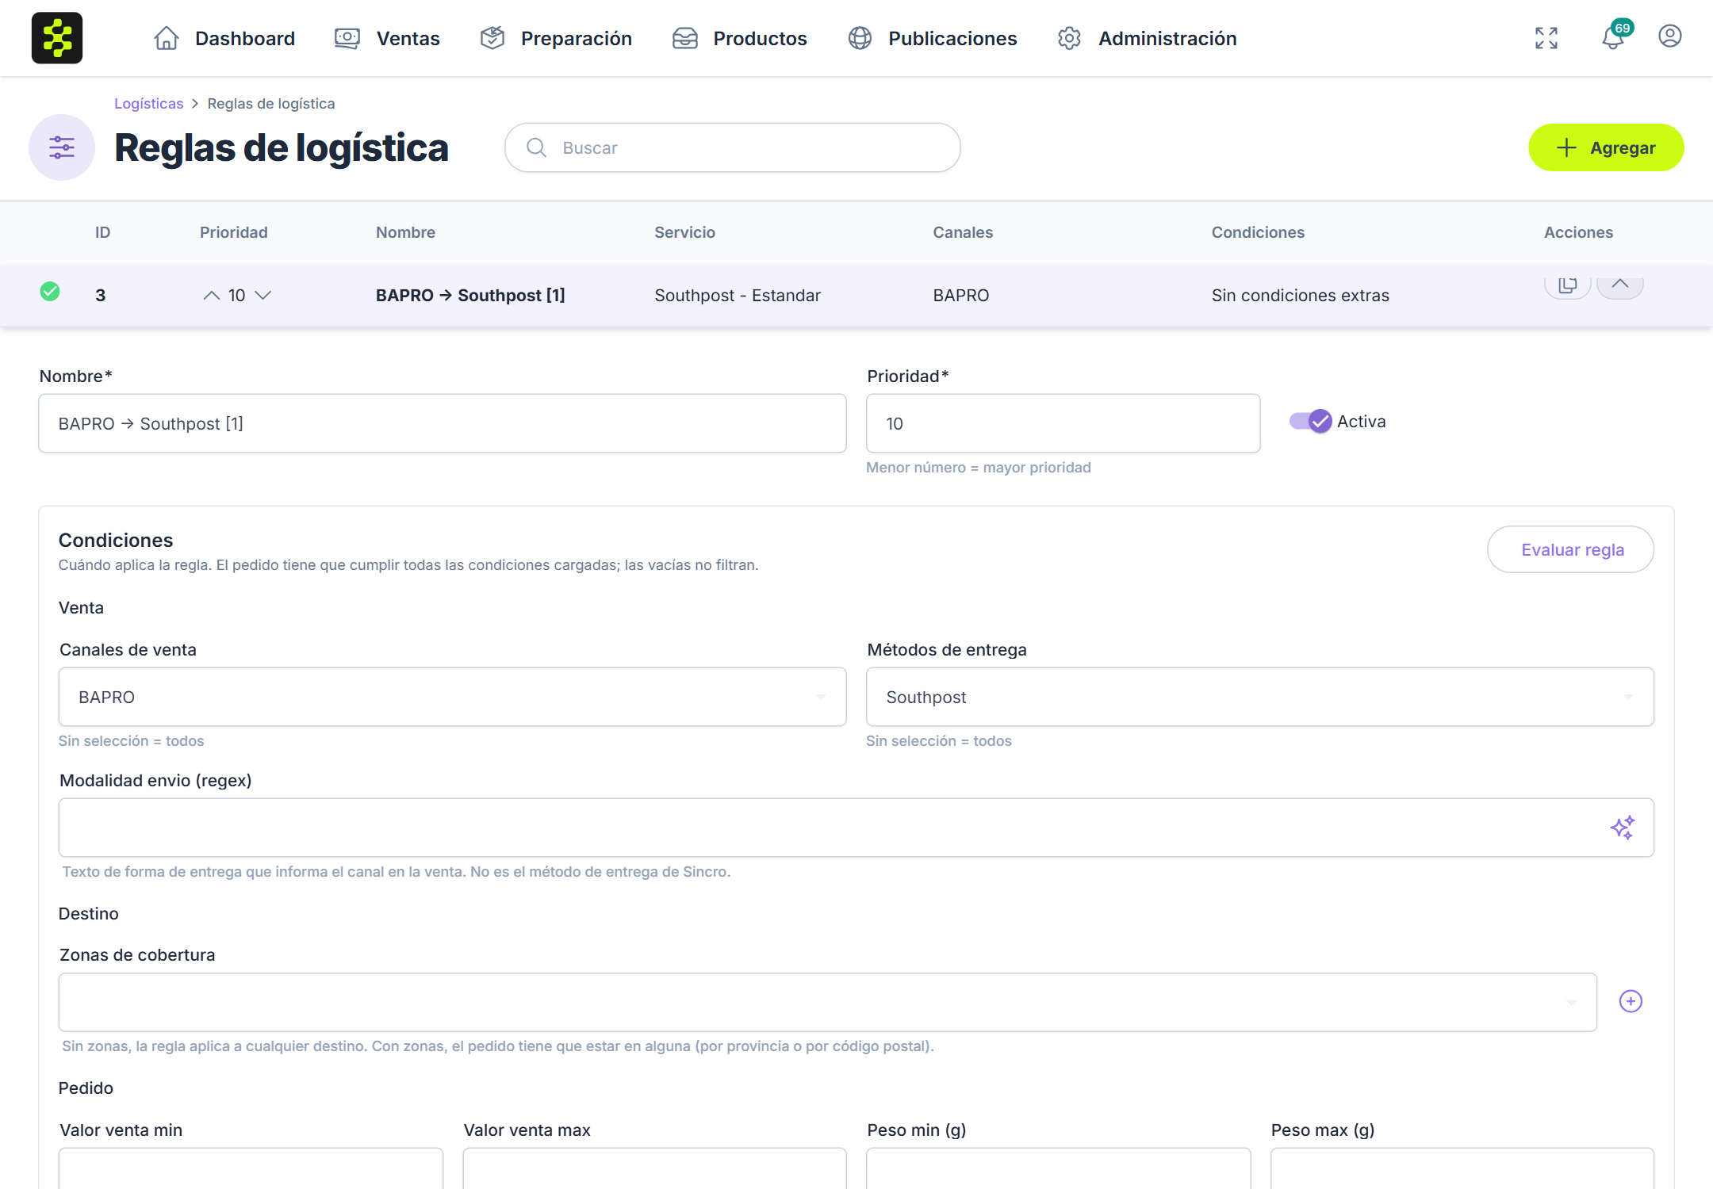Decrease priority with the down arrow next to 10

click(x=263, y=296)
